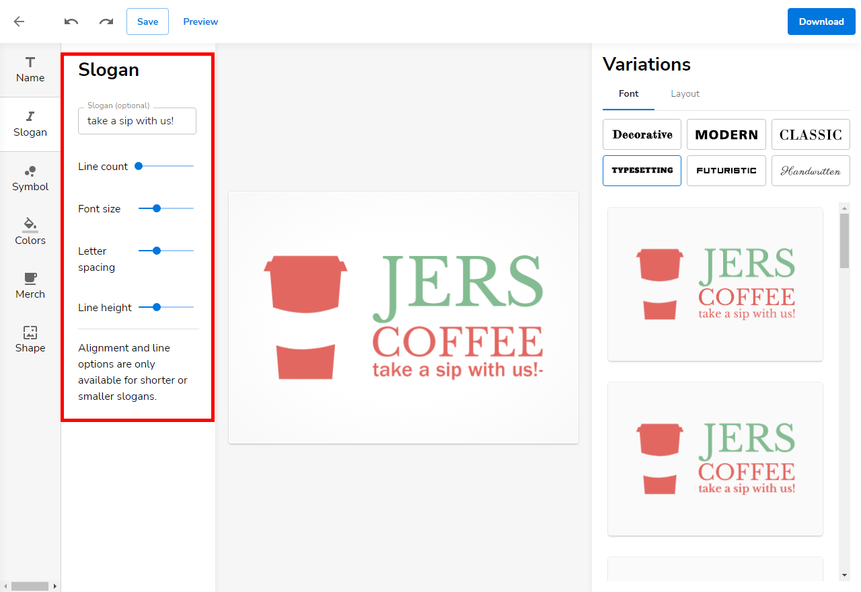The height and width of the screenshot is (592, 861).
Task: Click the sidebar scrollbar right arrow
Action: coord(56,587)
